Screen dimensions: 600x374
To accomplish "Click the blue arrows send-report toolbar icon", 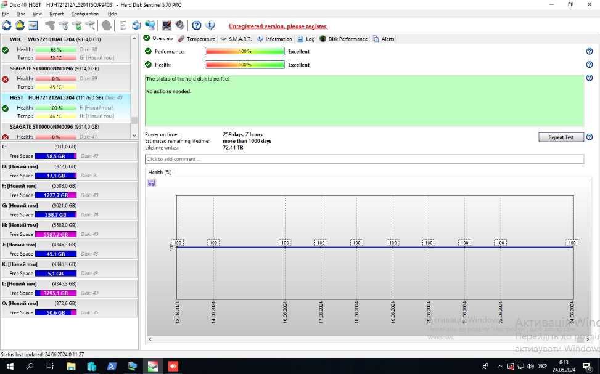I will coord(136,26).
